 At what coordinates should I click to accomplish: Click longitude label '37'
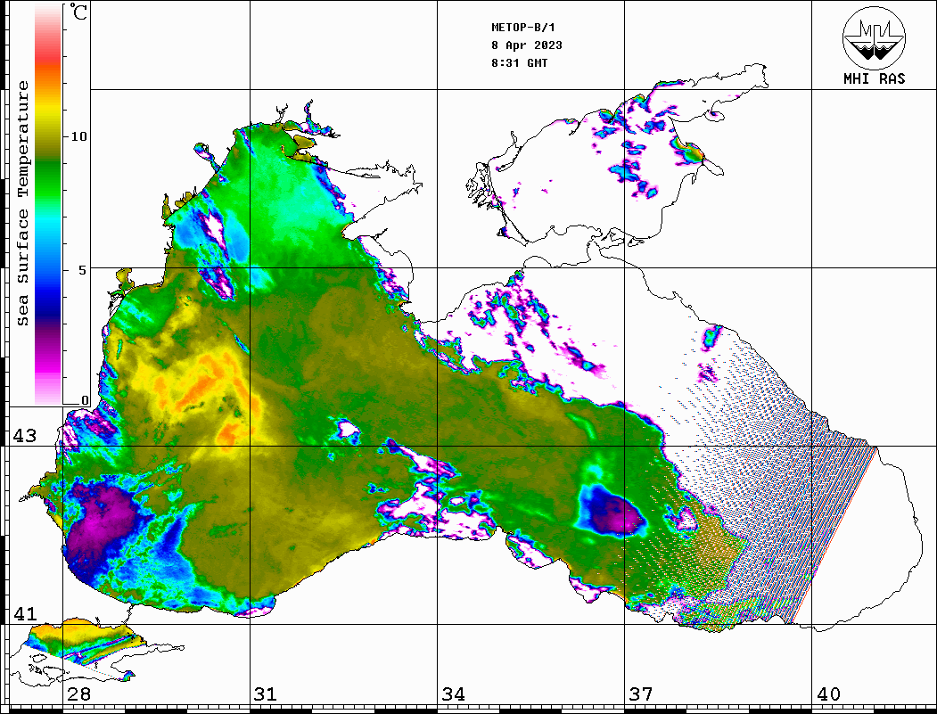pos(641,693)
